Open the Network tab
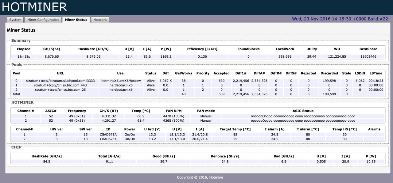The width and height of the screenshot is (393, 183). (100, 20)
